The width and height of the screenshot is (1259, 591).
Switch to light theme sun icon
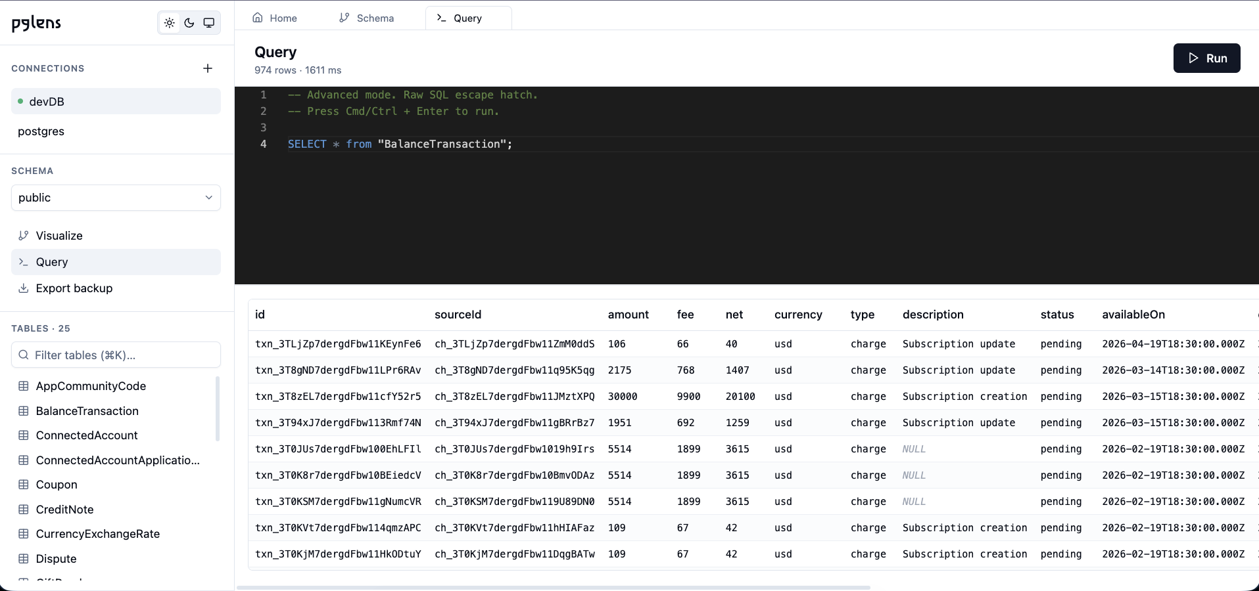point(170,23)
